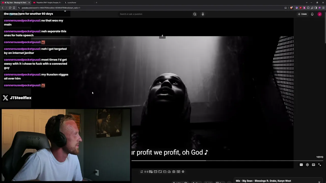The height and width of the screenshot is (183, 326).
Task: Open the account avatar menu 'J'
Action: click(x=319, y=14)
